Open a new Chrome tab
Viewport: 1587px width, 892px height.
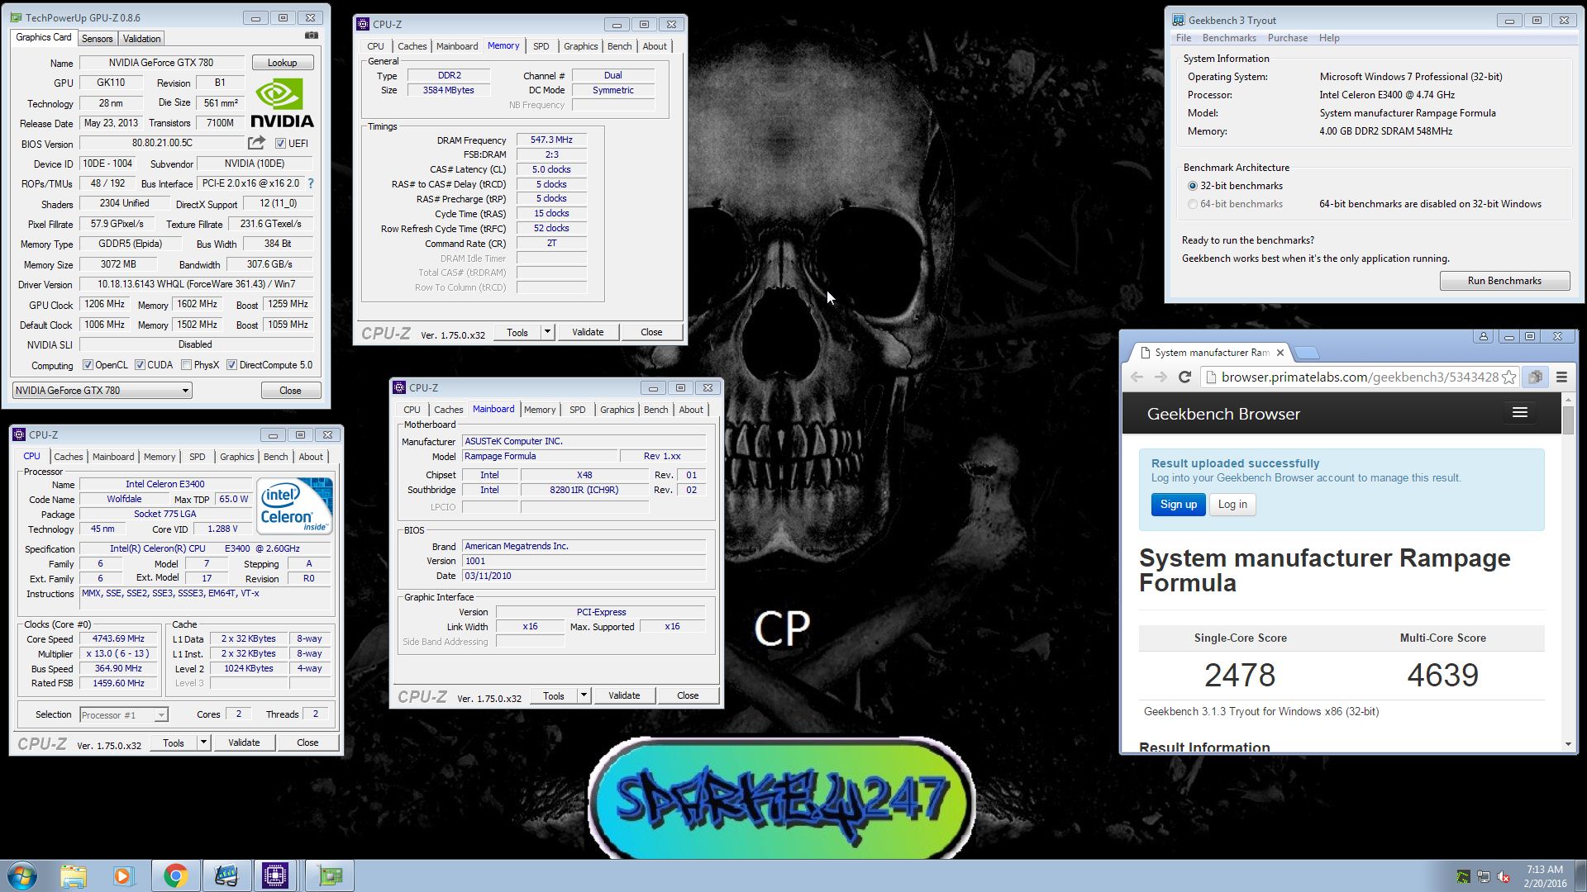point(1306,353)
